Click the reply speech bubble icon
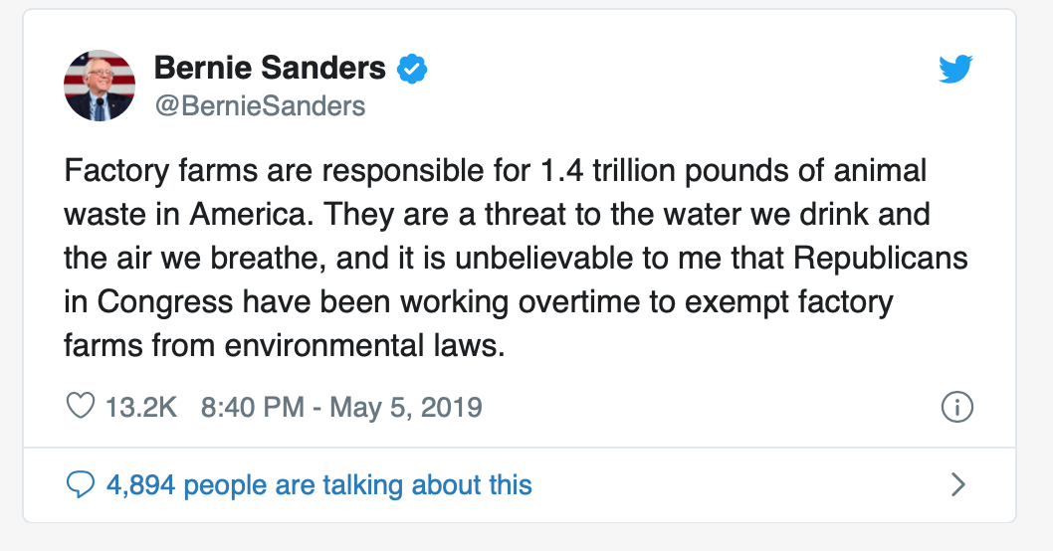The width and height of the screenshot is (1053, 551). click(x=79, y=484)
